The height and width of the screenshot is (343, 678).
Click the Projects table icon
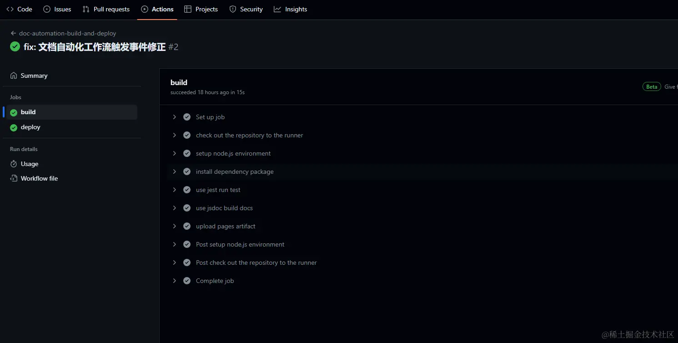tap(188, 9)
